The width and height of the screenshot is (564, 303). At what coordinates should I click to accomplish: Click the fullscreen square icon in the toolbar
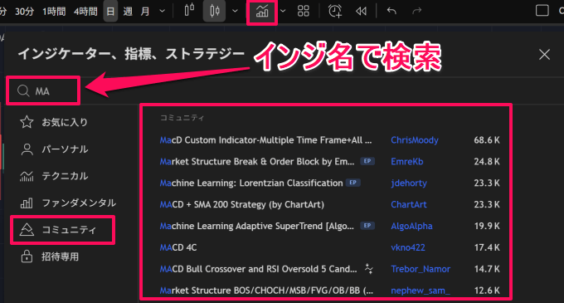542,11
